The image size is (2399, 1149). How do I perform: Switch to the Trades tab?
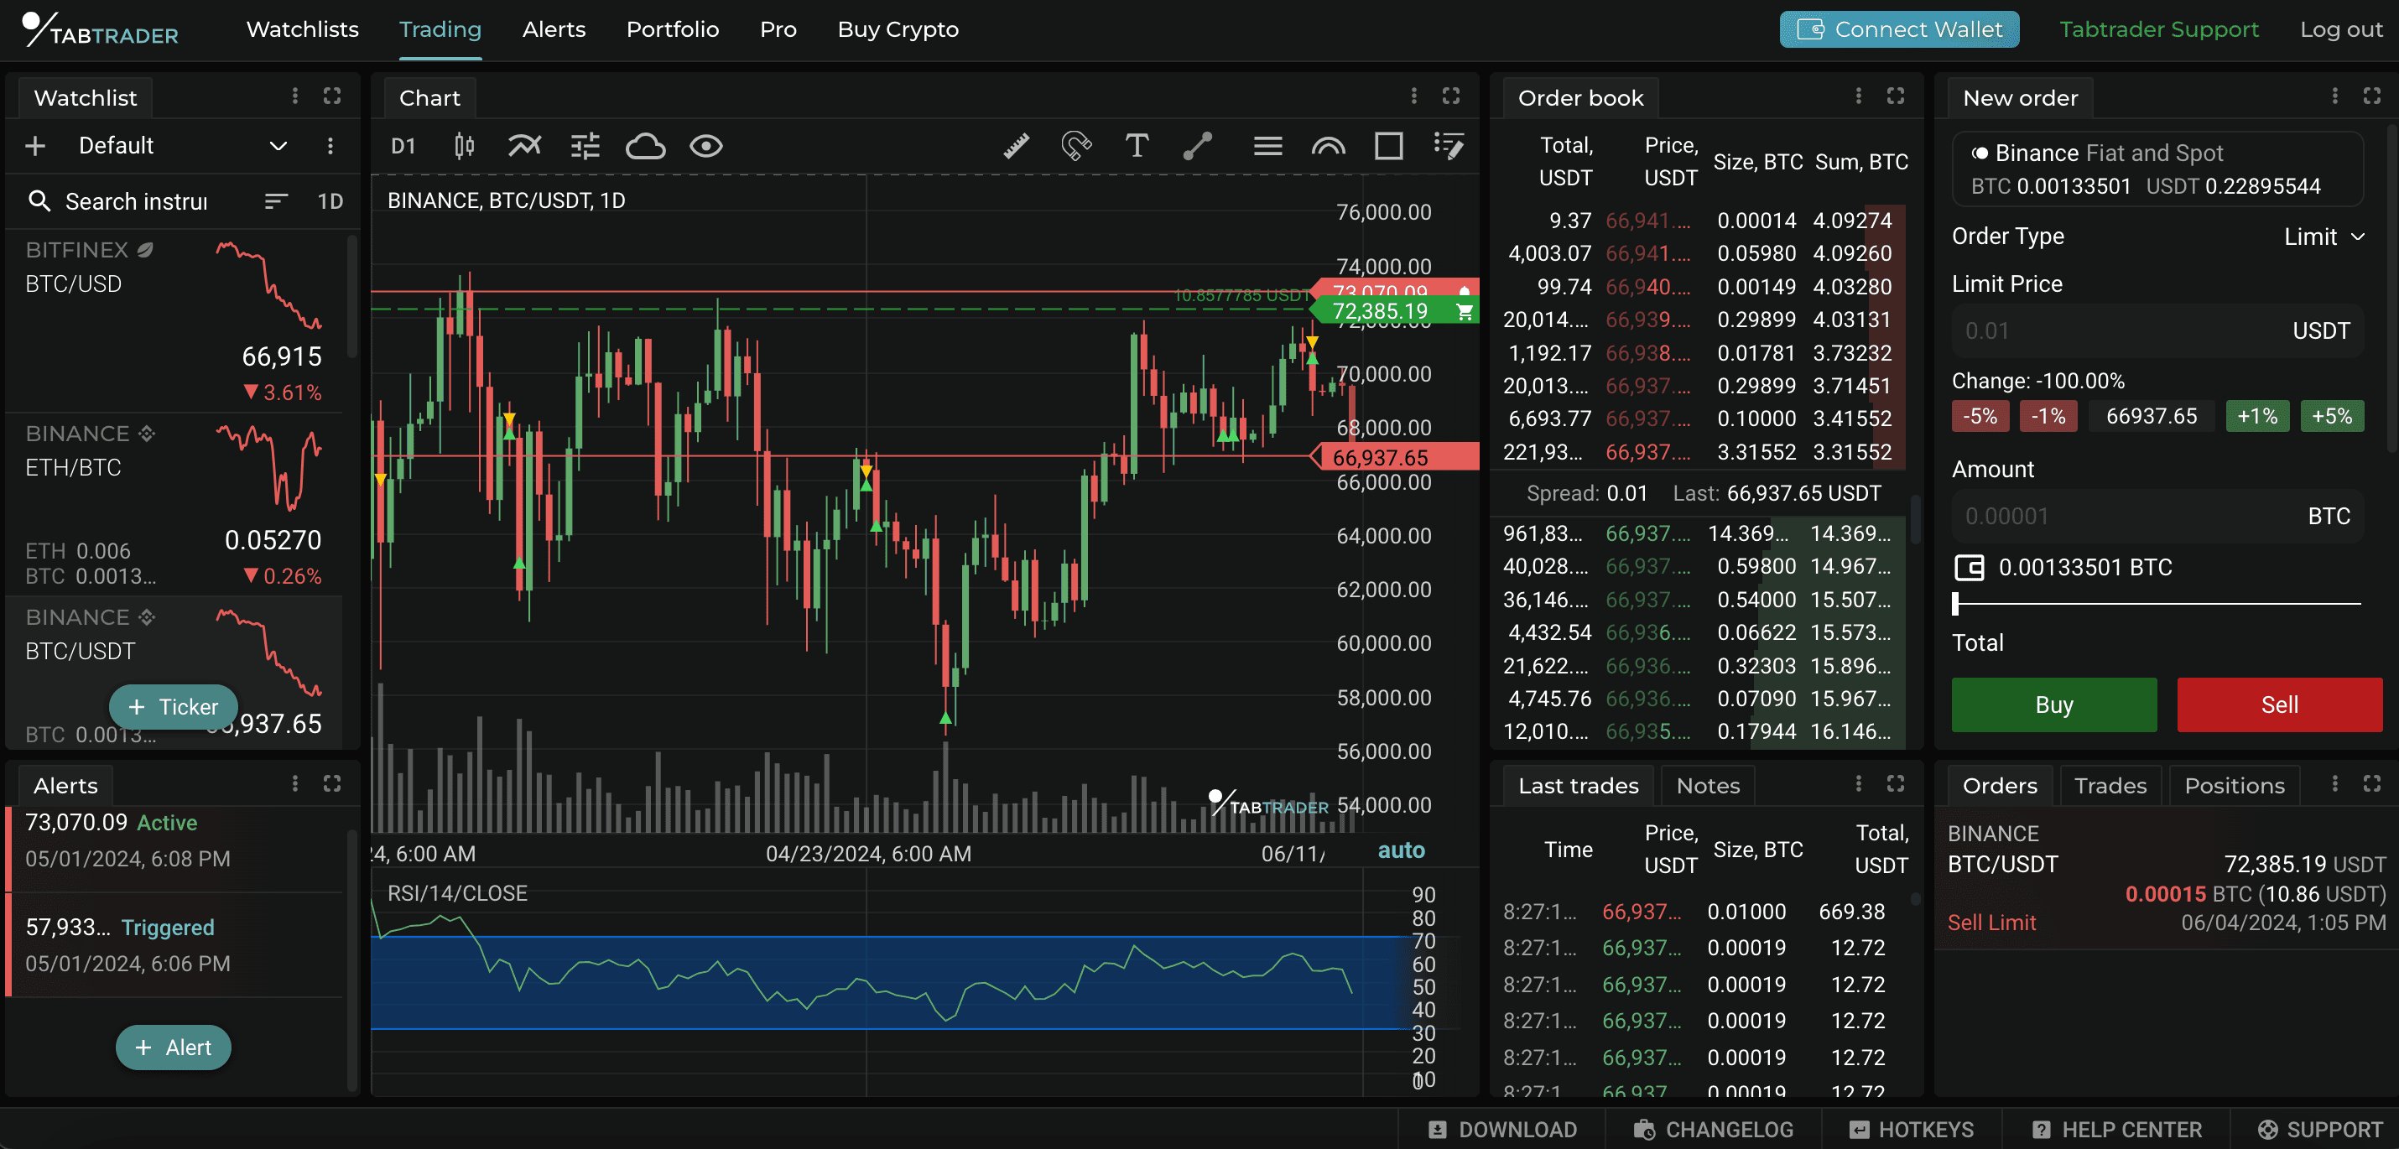click(2110, 786)
